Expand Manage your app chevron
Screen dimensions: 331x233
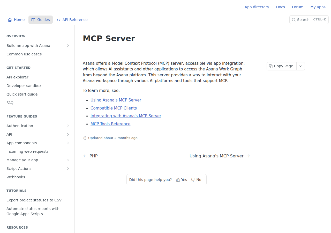(68, 160)
